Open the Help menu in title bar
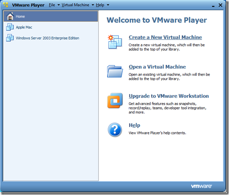 click(100, 5)
